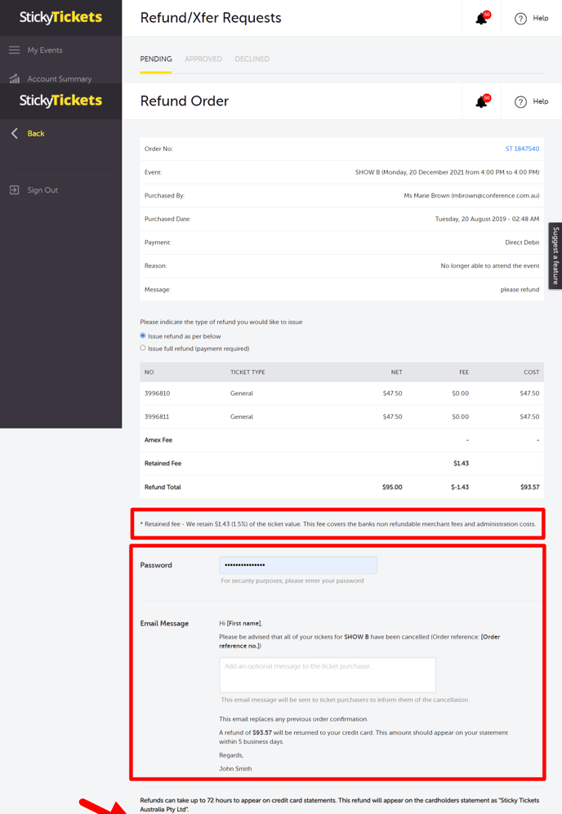This screenshot has height=814, width=562.
Task: Choose 'Issue full refund (payment required)'
Action: pos(142,348)
